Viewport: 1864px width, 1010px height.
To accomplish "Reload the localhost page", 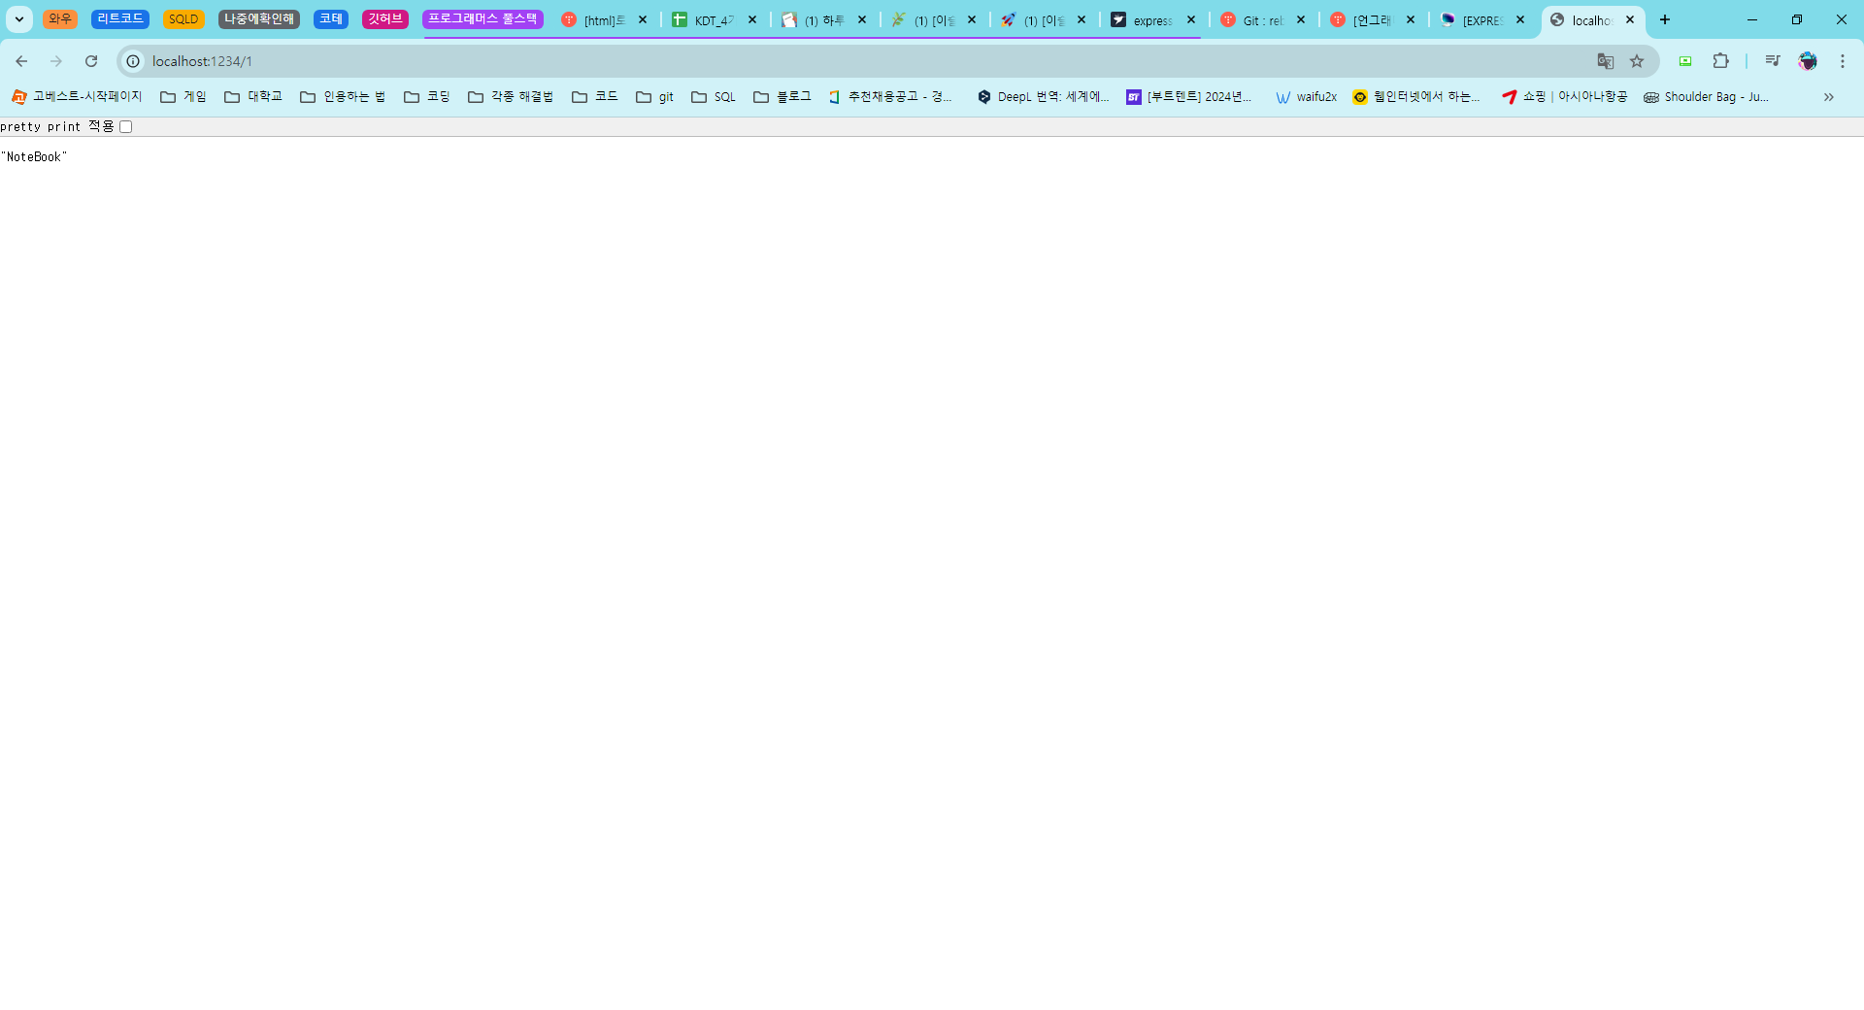I will pyautogui.click(x=91, y=61).
